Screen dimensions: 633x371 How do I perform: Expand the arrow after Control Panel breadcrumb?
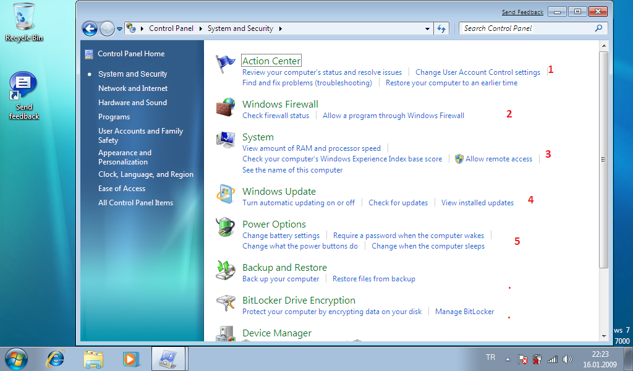pos(201,28)
